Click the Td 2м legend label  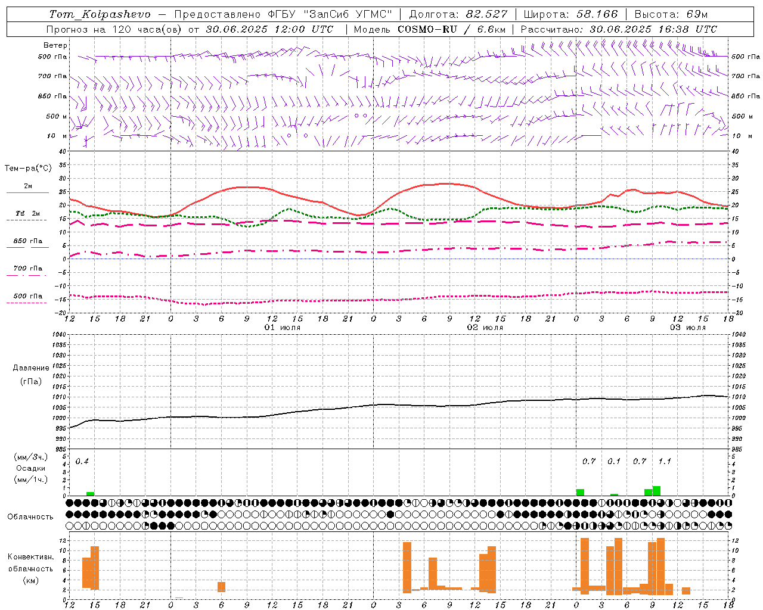(28, 213)
